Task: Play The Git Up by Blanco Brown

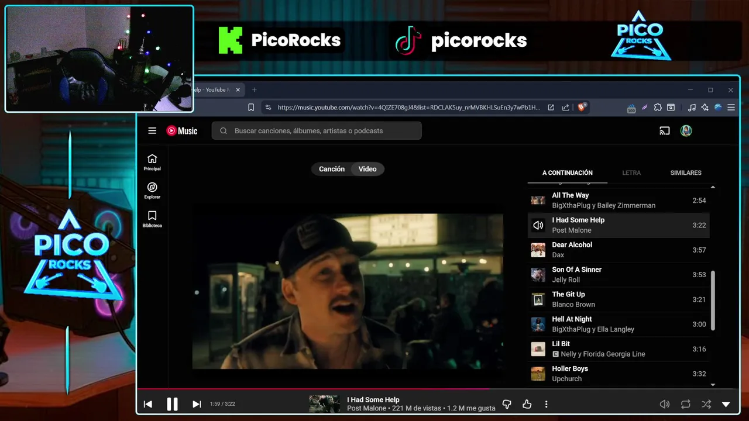Action: (x=619, y=299)
